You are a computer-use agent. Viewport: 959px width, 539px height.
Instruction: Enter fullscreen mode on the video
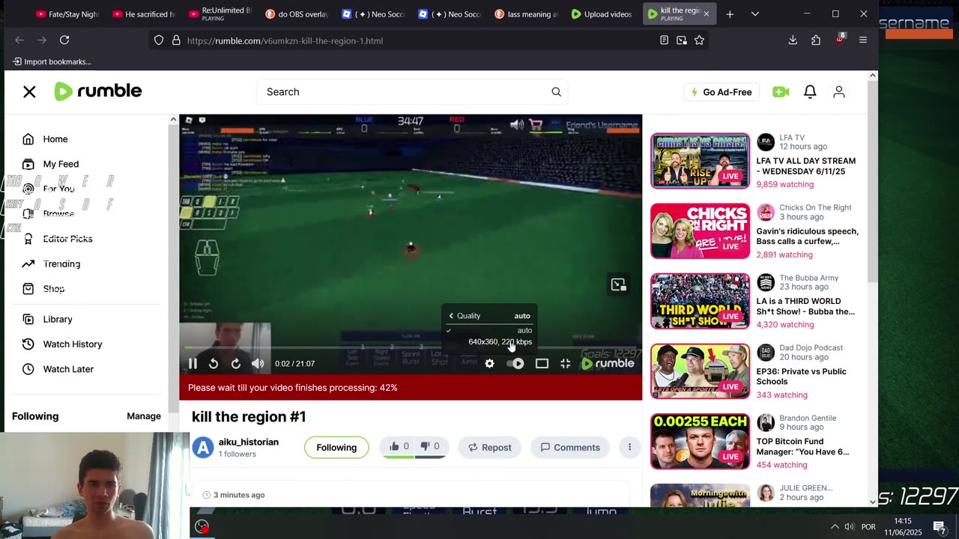click(566, 364)
